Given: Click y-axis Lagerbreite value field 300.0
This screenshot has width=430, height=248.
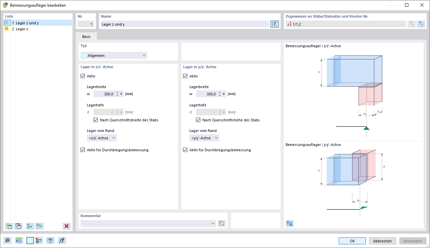Looking at the screenshot, I should 207,94.
